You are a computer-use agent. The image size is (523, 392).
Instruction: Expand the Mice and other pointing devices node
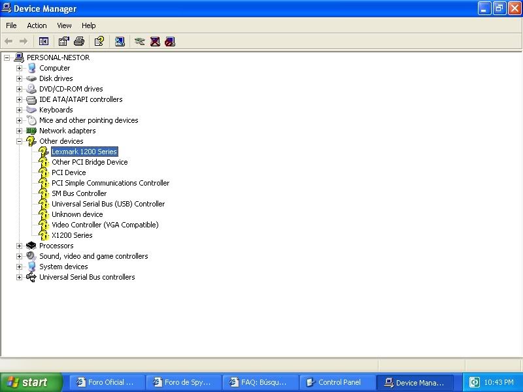(20, 120)
